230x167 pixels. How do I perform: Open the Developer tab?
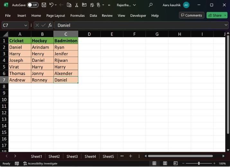138,15
